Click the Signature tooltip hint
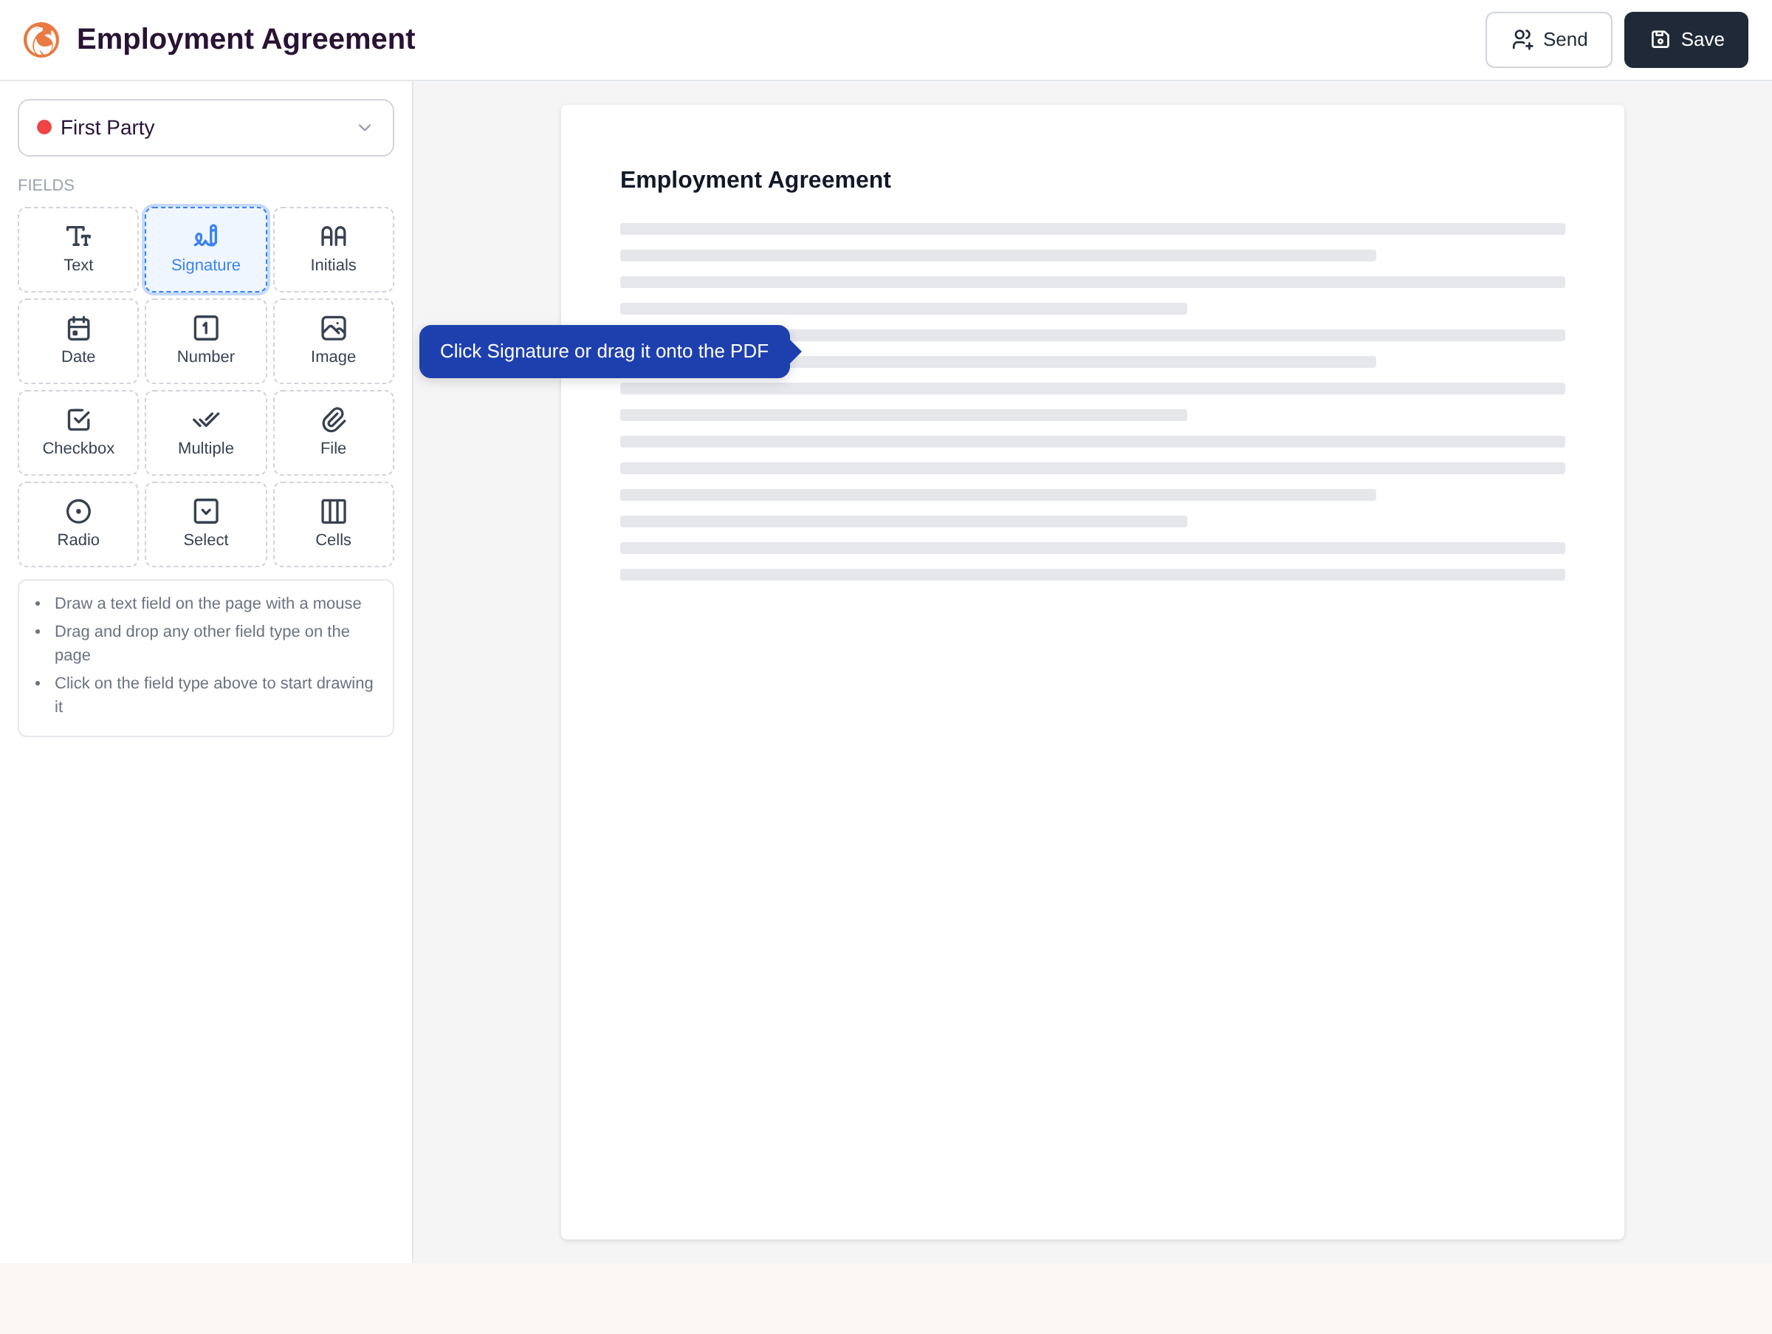 [604, 351]
